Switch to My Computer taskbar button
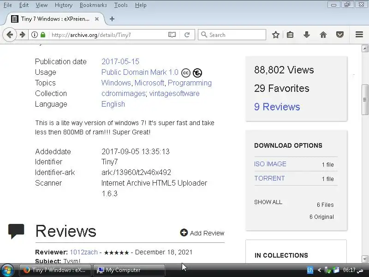Viewport: 369px width, 277px height. (x=129, y=270)
